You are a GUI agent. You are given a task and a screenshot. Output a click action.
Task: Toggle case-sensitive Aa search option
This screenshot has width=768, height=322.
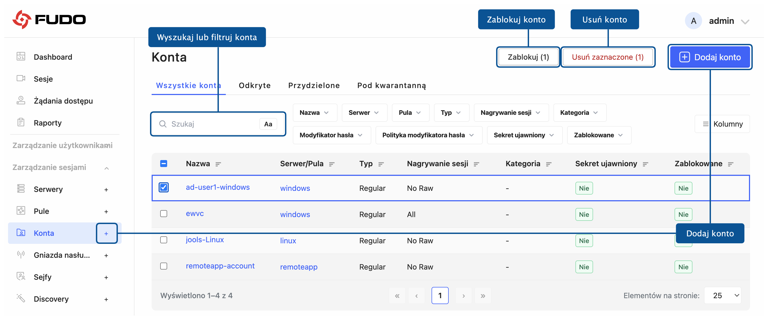(268, 124)
